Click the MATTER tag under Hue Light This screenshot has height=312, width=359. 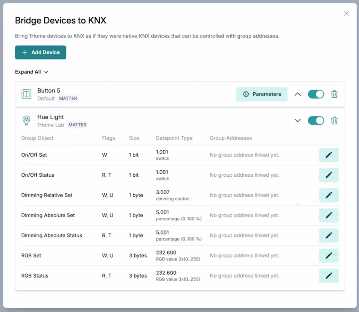tap(77, 125)
